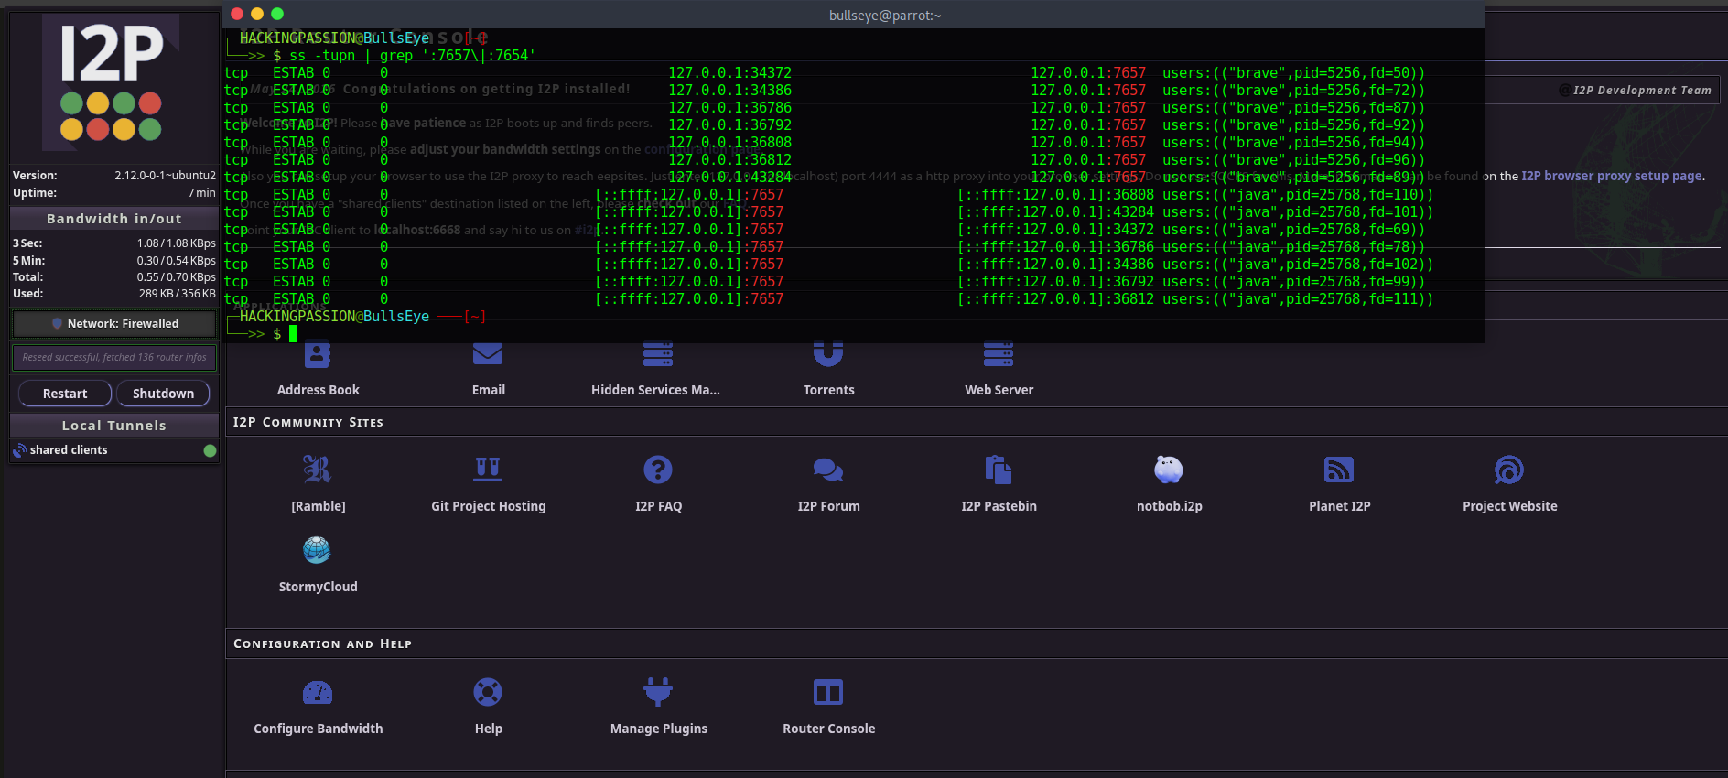Click the Hidden Services Ma... label

[655, 390]
